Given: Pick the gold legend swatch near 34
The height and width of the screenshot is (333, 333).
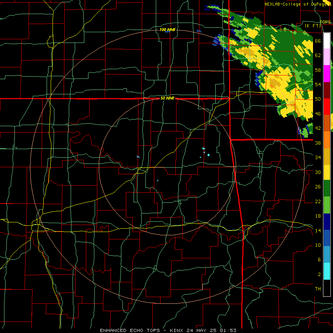Looking at the screenshot, I should point(327,157).
